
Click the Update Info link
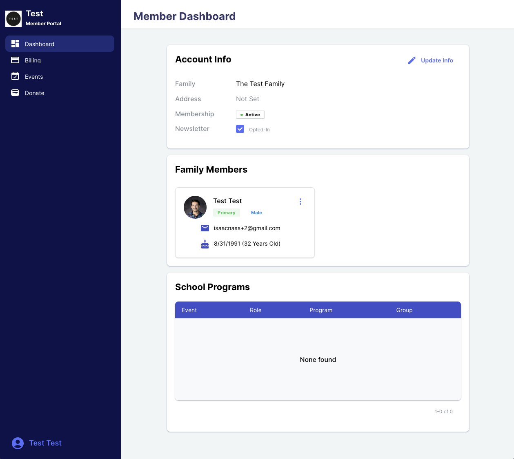point(437,60)
